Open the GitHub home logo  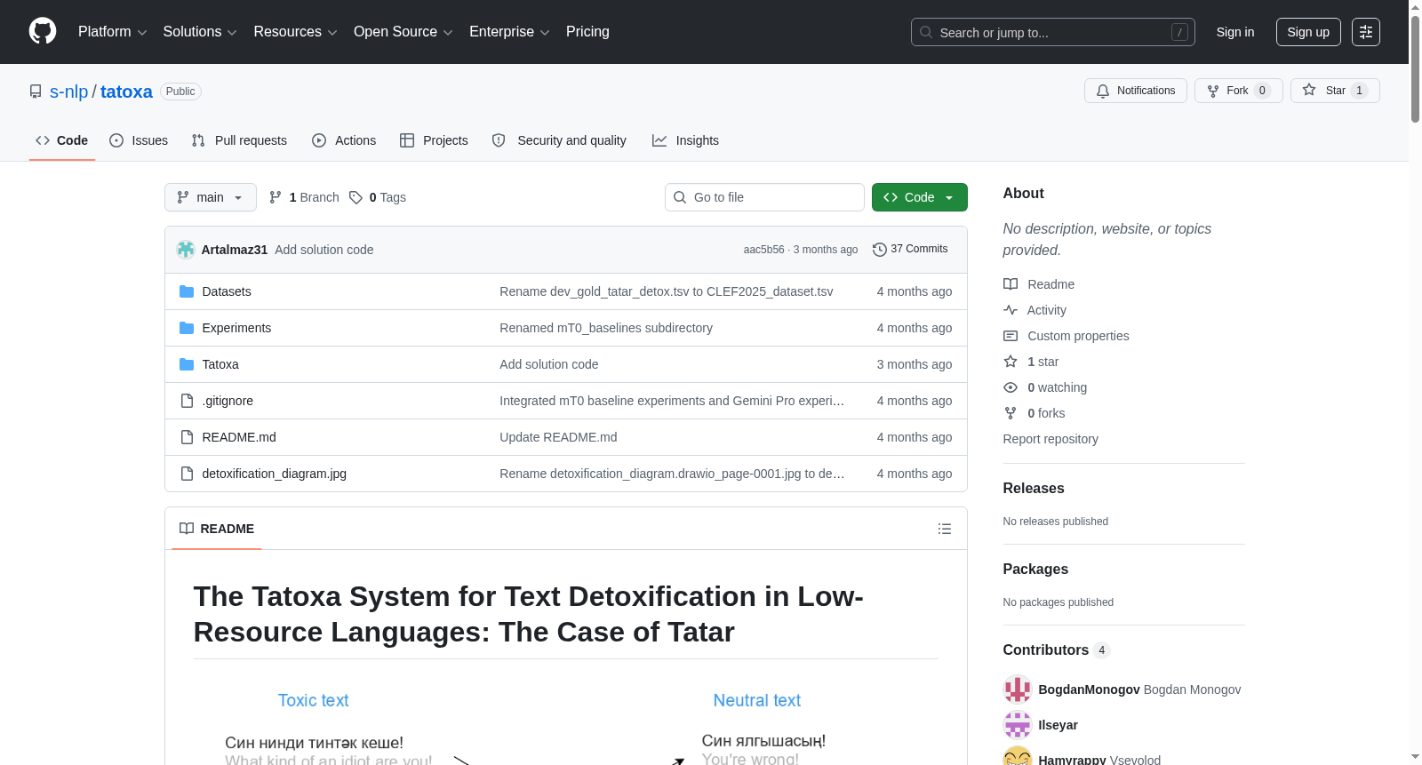tap(43, 31)
